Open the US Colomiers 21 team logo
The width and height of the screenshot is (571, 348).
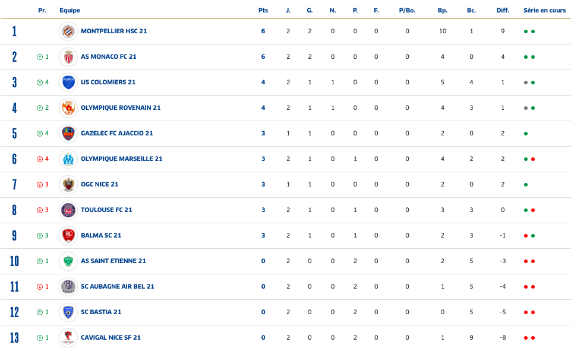pos(68,83)
